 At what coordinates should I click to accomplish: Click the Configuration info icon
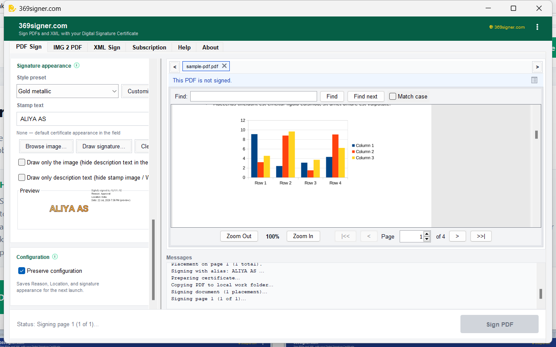(x=55, y=257)
